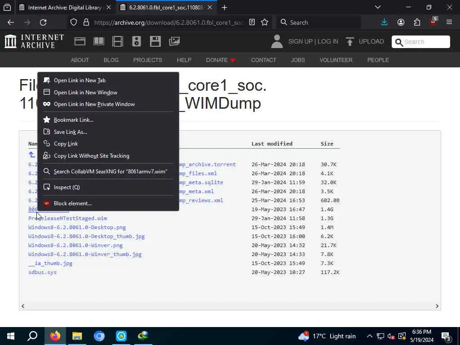460x345 pixels.
Task: Click the UPLOAD link text
Action: click(x=372, y=42)
